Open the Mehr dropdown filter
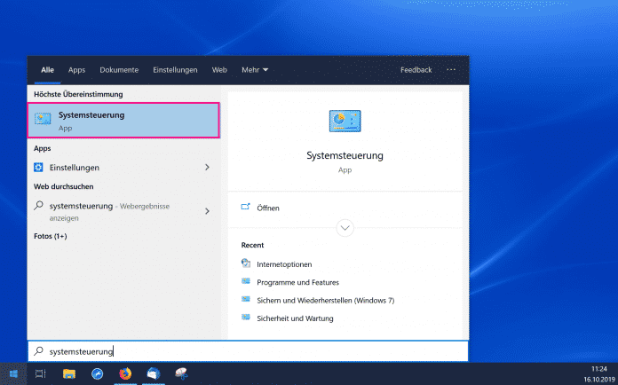This screenshot has height=385, width=618. (x=255, y=70)
